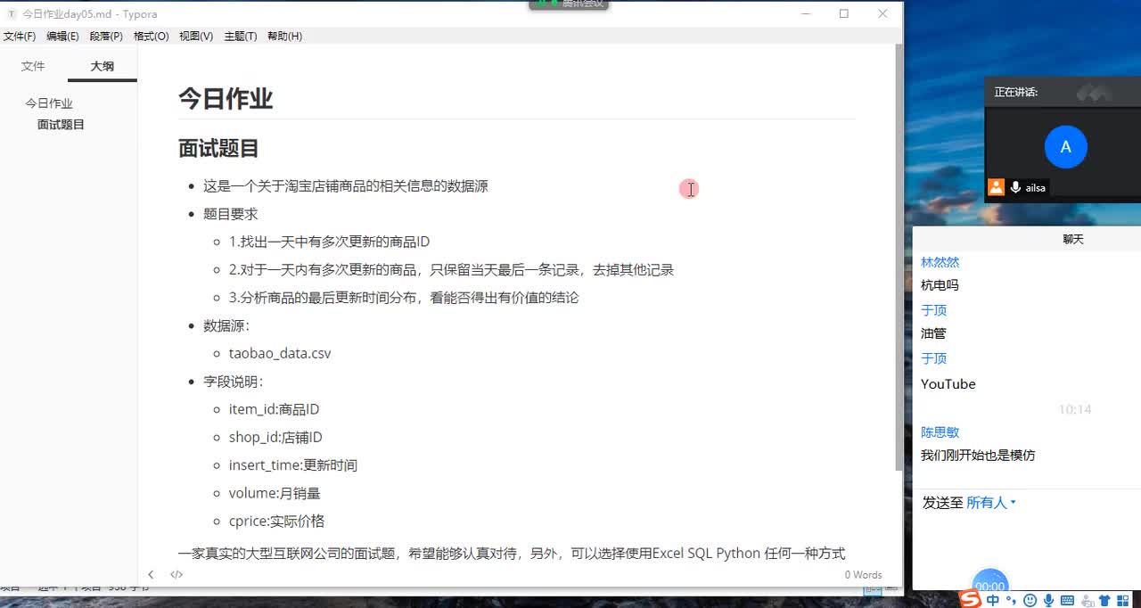Click the paragraph starting 一家真实的大型互联网公司

512,554
